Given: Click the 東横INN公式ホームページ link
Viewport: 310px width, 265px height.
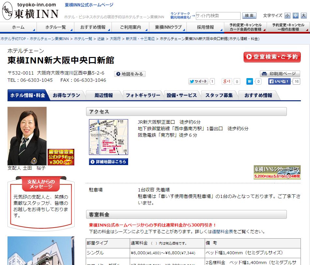Looking at the screenshot, I should (89, 5).
